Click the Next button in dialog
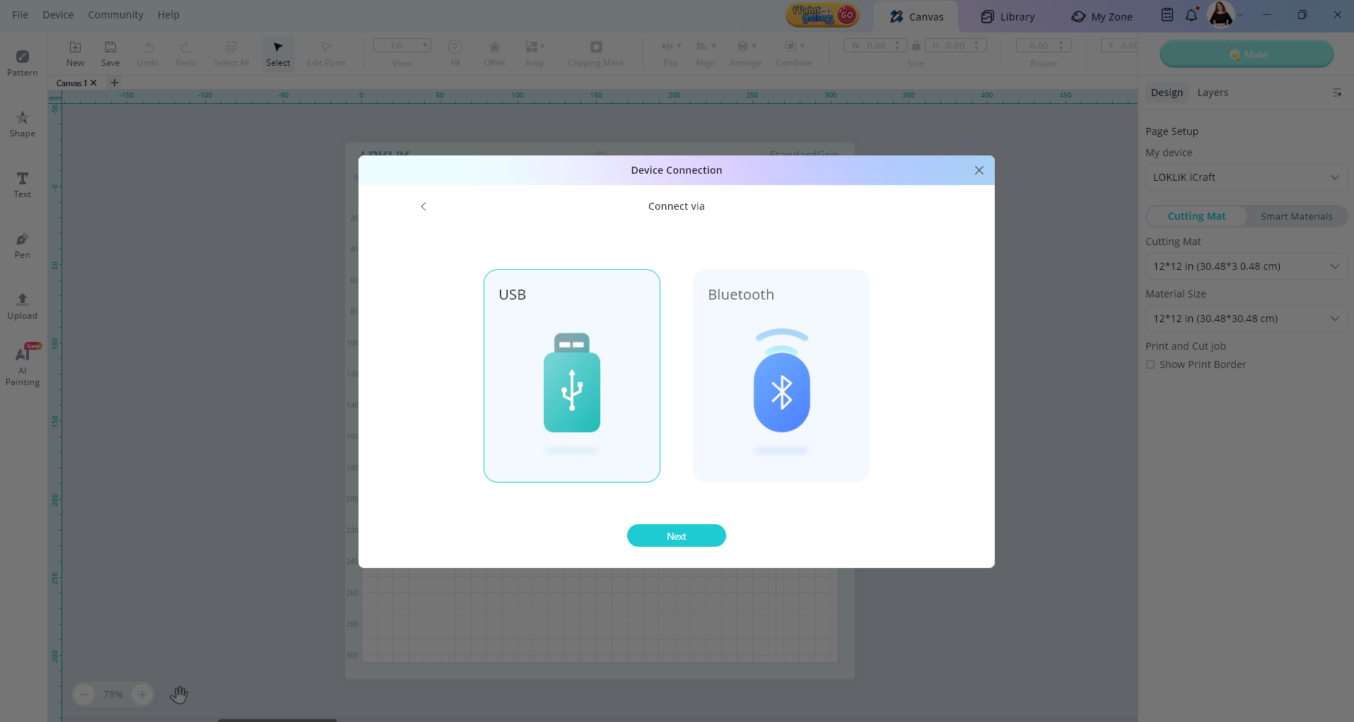The image size is (1354, 722). (x=676, y=535)
